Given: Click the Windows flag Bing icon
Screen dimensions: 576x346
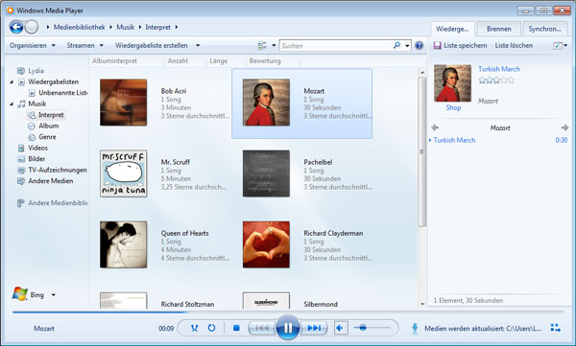Looking at the screenshot, I should tap(19, 294).
